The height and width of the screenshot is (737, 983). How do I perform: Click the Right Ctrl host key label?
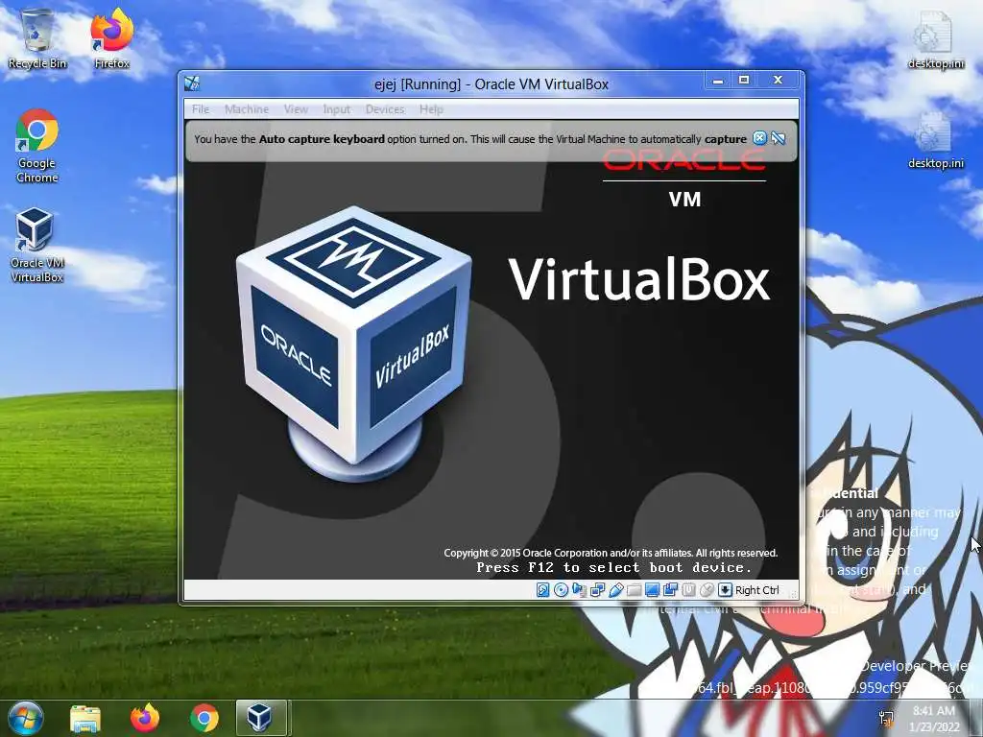point(756,590)
